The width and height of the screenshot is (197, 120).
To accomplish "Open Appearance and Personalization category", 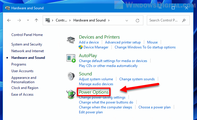I will (x=24, y=80).
